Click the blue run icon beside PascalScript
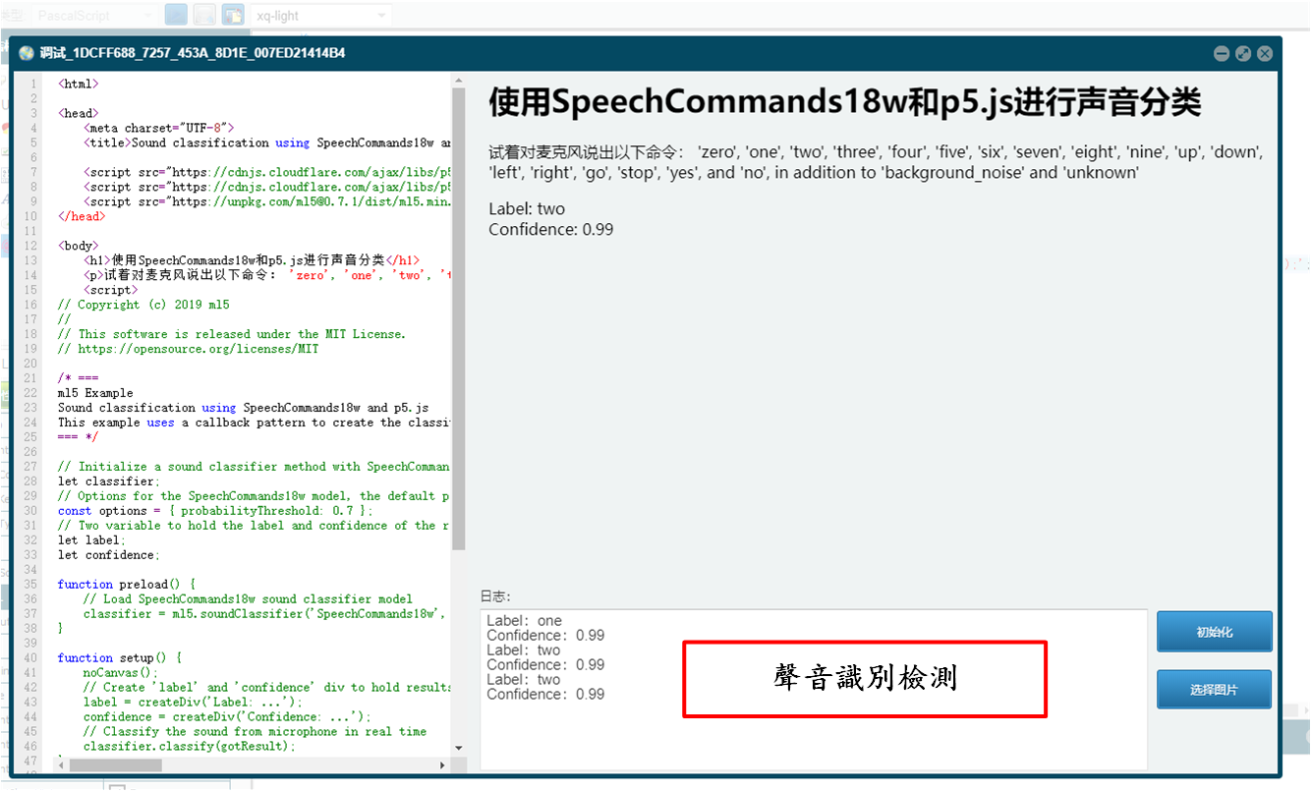 tap(176, 16)
